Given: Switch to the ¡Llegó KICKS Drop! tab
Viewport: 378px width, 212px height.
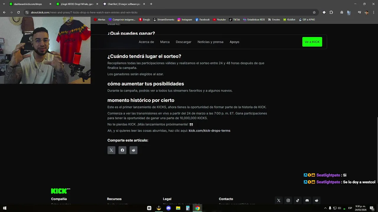Looking at the screenshot, I should (77, 4).
